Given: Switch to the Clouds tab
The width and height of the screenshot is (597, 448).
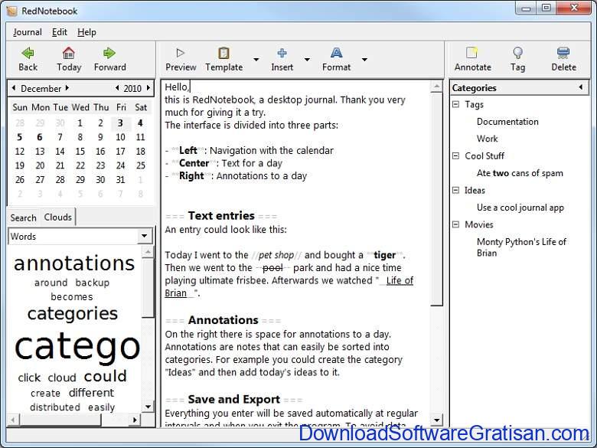Looking at the screenshot, I should pos(58,217).
